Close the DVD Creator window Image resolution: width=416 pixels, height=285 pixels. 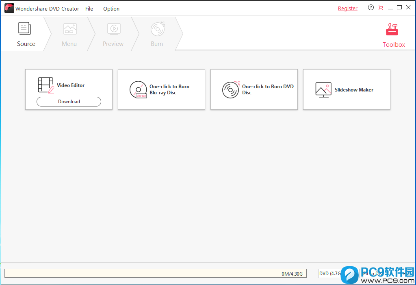(408, 7)
